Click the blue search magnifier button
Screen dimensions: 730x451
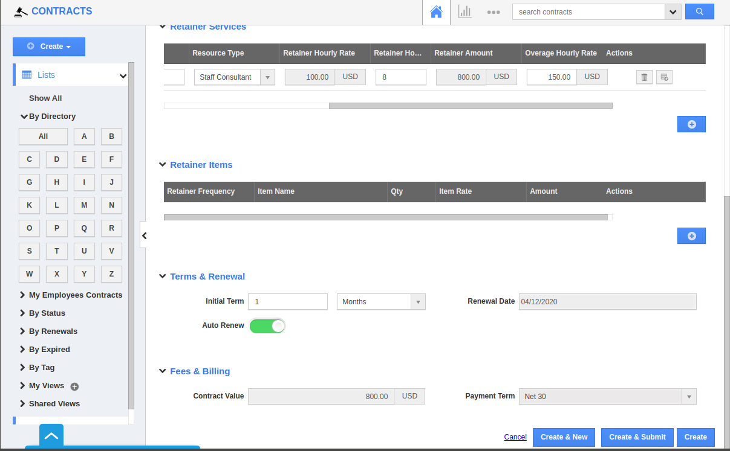(x=699, y=11)
